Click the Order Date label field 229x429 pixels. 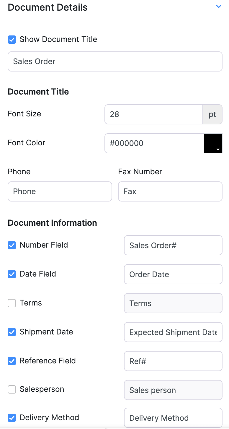(173, 274)
